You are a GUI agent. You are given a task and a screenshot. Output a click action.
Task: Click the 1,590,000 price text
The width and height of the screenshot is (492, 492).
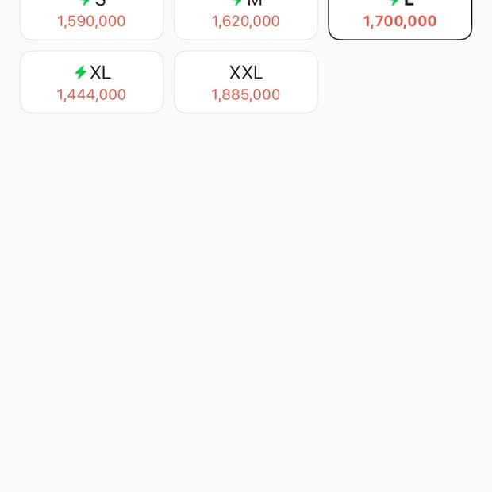click(x=91, y=21)
